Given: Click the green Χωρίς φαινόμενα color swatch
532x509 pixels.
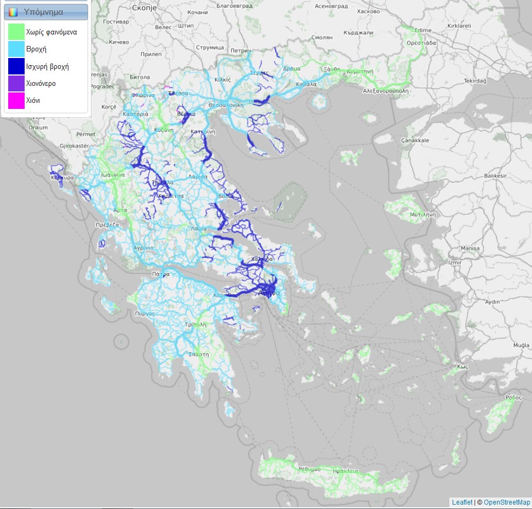Looking at the screenshot, I should click(x=16, y=32).
